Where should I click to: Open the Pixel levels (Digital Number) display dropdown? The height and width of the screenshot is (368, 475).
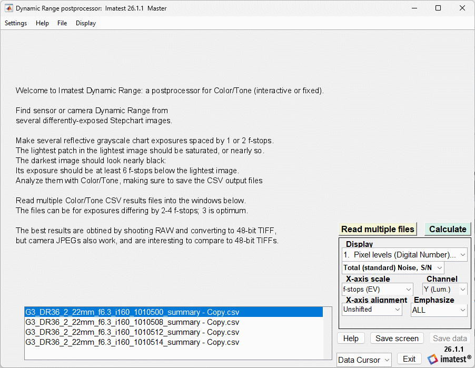(404, 255)
